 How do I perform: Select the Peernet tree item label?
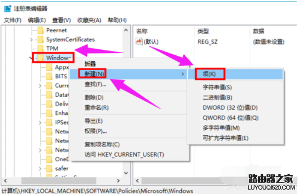tap(56, 30)
